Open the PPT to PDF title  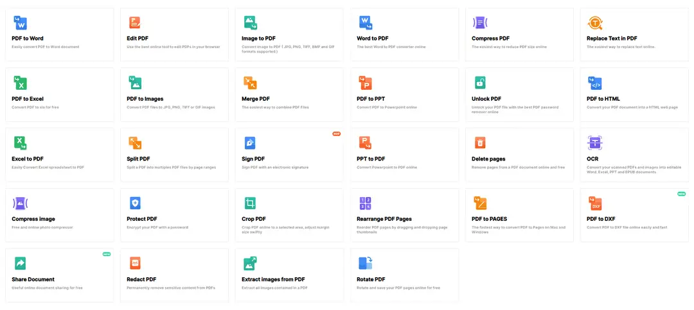click(x=371, y=159)
